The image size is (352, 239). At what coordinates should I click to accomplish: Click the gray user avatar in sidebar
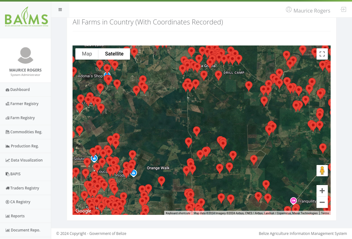click(25, 56)
